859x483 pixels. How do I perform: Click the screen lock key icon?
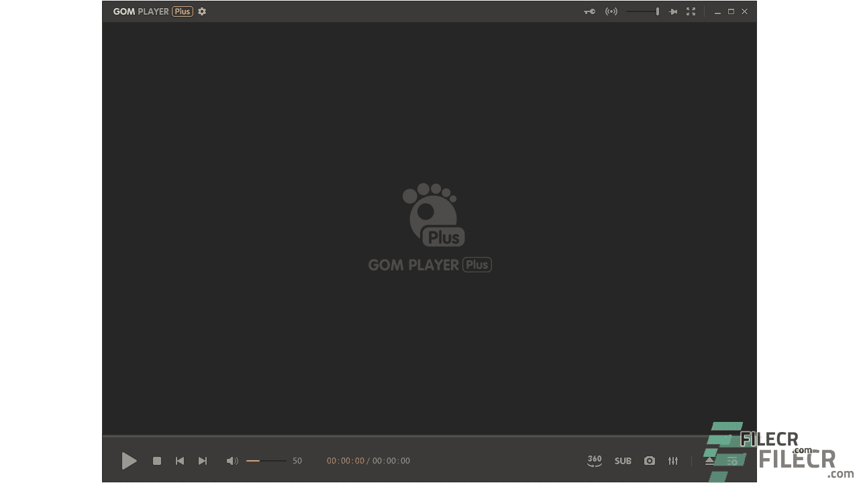pos(589,11)
